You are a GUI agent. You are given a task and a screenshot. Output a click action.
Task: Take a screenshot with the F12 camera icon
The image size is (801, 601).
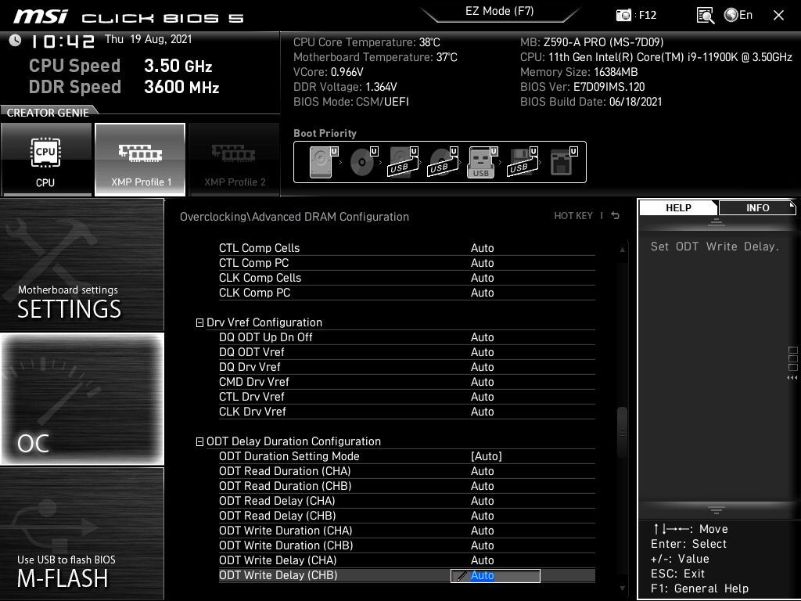(623, 16)
